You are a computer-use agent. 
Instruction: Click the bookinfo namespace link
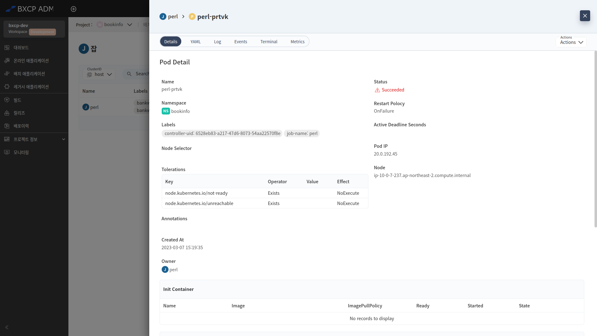tap(180, 111)
